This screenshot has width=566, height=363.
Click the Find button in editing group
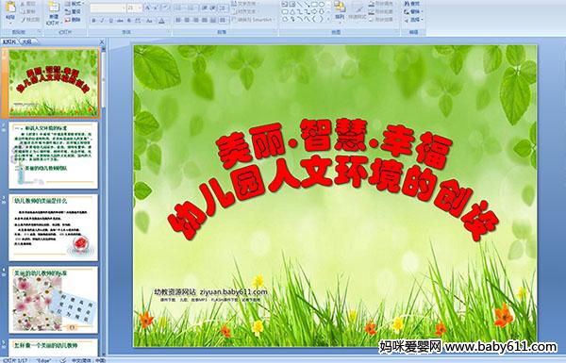(x=412, y=4)
